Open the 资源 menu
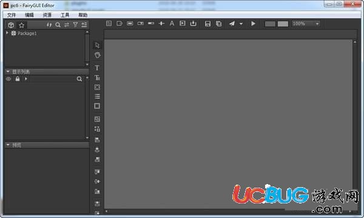 point(47,15)
